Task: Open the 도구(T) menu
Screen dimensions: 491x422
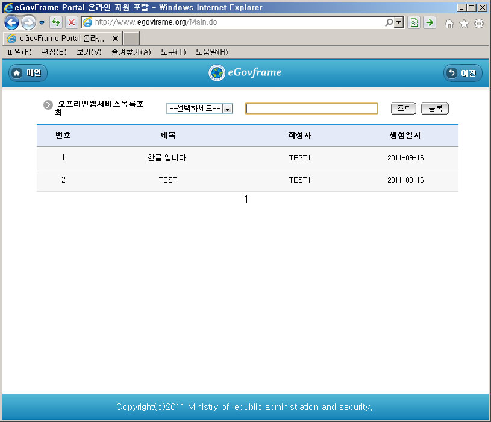Action: pos(173,52)
